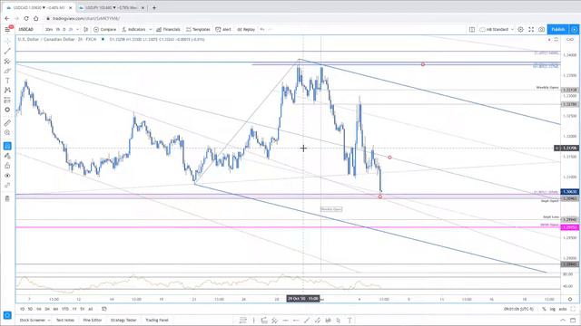Image resolution: width=581 pixels, height=326 pixels.
Task: Click the blue icon at bottom-left corner
Action: click(x=7, y=315)
